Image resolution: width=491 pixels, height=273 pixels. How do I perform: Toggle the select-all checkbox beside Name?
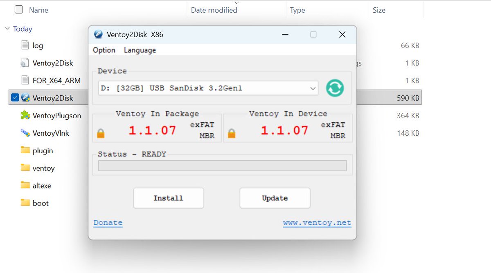pyautogui.click(x=19, y=10)
